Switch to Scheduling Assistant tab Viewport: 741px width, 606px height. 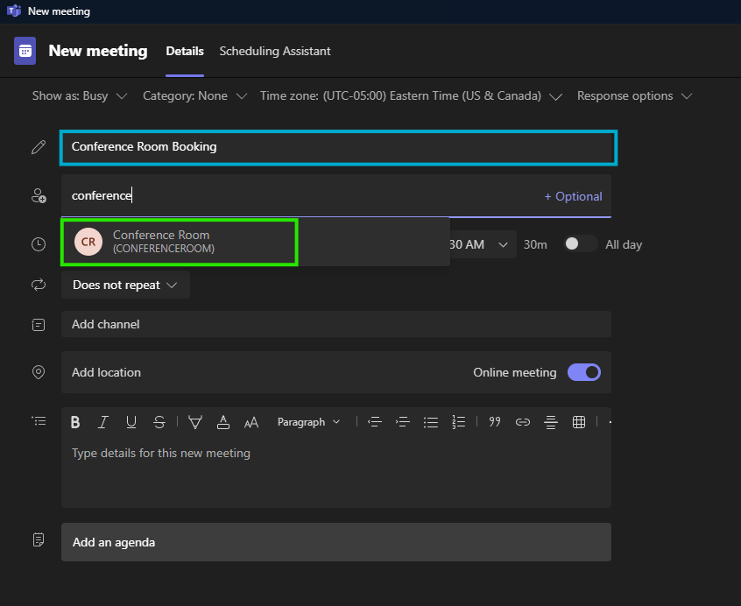(x=275, y=51)
